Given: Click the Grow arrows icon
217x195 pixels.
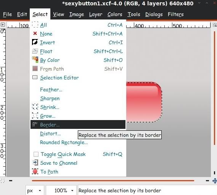Looking at the screenshot, I should (35, 115).
